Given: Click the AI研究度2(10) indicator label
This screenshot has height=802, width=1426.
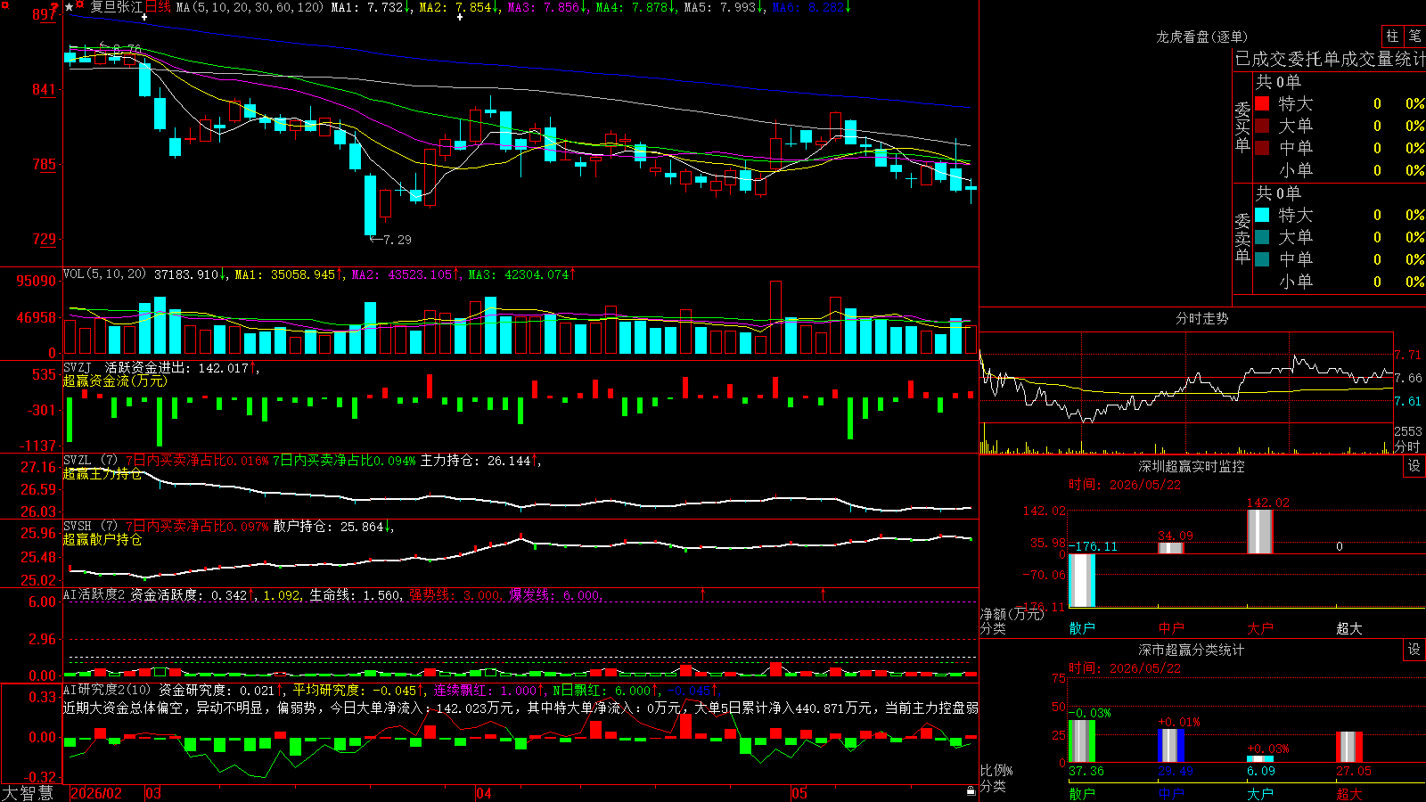Looking at the screenshot, I should [x=107, y=690].
